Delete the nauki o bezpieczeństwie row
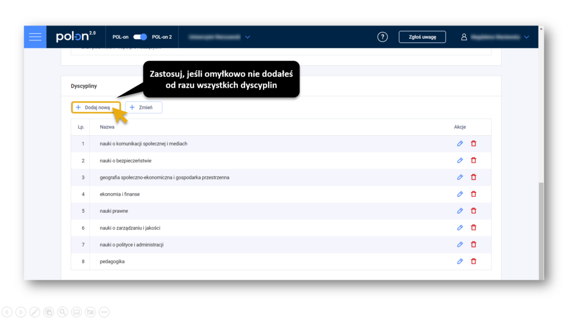The height and width of the screenshot is (319, 568). 474,160
